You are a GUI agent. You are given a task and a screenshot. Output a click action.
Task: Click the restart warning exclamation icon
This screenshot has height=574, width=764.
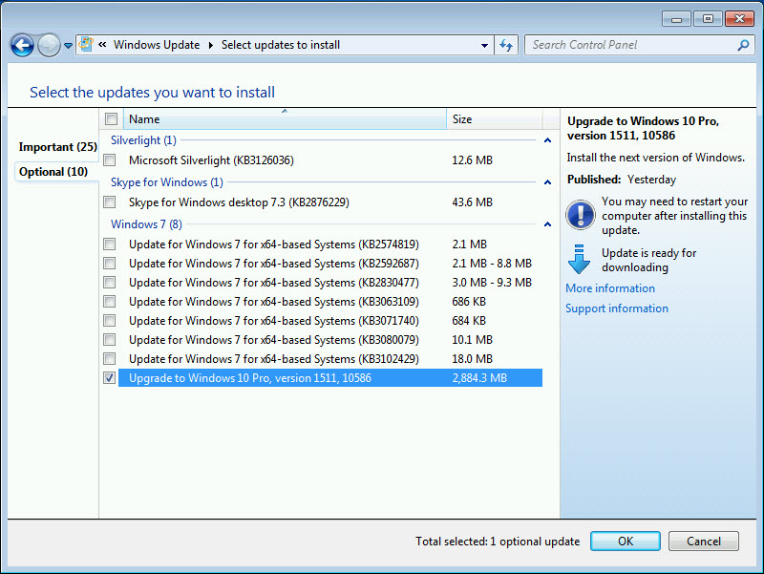point(580,215)
